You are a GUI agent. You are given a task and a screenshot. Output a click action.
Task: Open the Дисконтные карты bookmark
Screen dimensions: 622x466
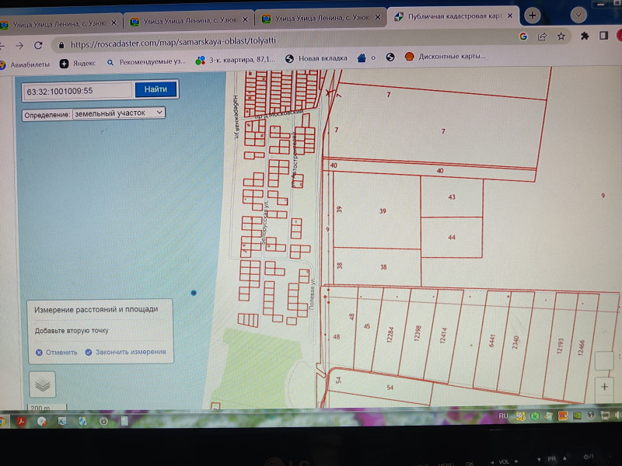coord(443,56)
